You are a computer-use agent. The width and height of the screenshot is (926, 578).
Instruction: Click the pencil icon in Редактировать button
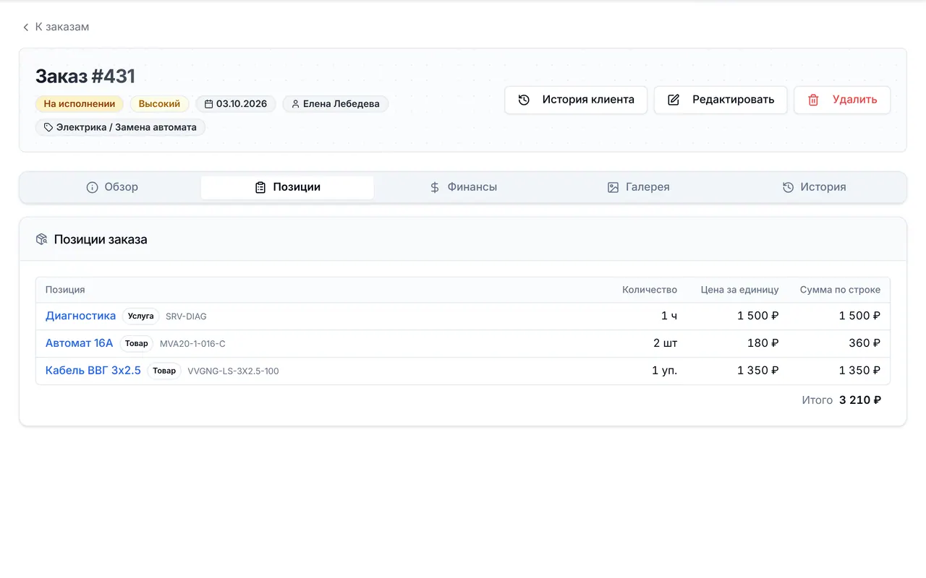(674, 100)
